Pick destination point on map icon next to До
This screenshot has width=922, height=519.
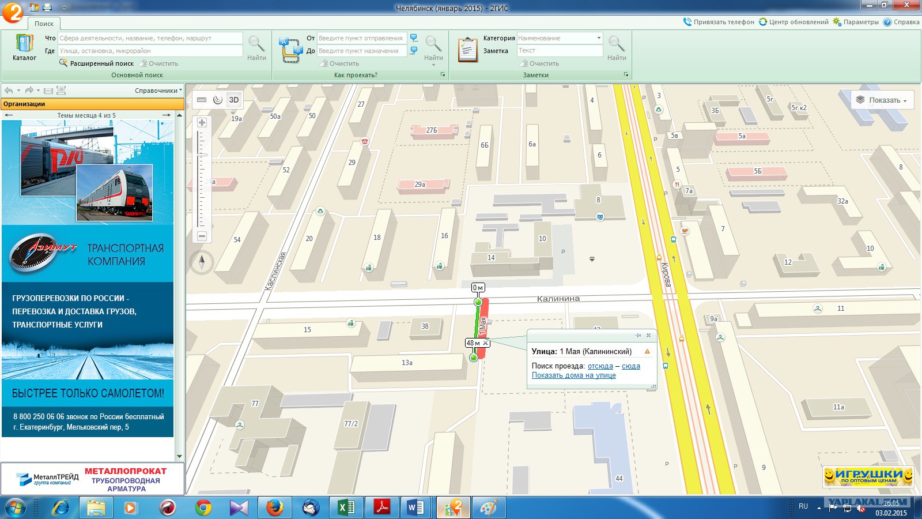[414, 51]
